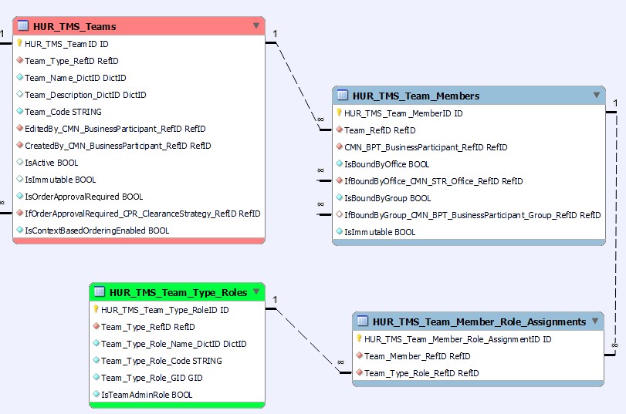Collapse the HUR_TMS_Team_Member_Role_Assignments table
The width and height of the screenshot is (626, 414).
click(594, 321)
